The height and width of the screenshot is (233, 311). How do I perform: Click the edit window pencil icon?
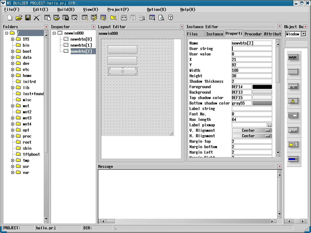pyautogui.click(x=85, y=18)
